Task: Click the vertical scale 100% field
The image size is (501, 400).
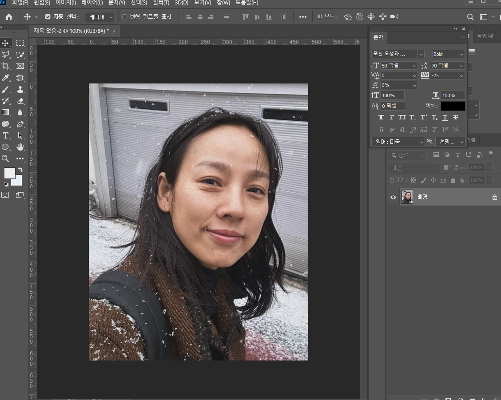Action: coord(392,95)
